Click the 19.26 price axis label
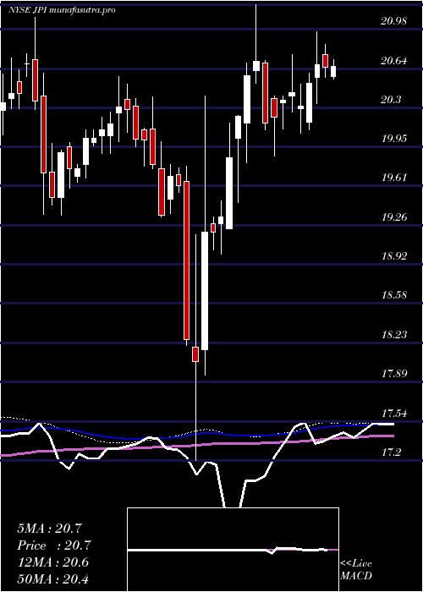Screen dimensions: 423x592 click(x=393, y=217)
